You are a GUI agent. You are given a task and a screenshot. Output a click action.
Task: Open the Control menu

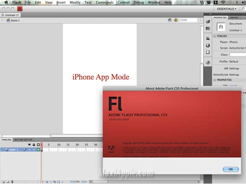click(123, 3)
